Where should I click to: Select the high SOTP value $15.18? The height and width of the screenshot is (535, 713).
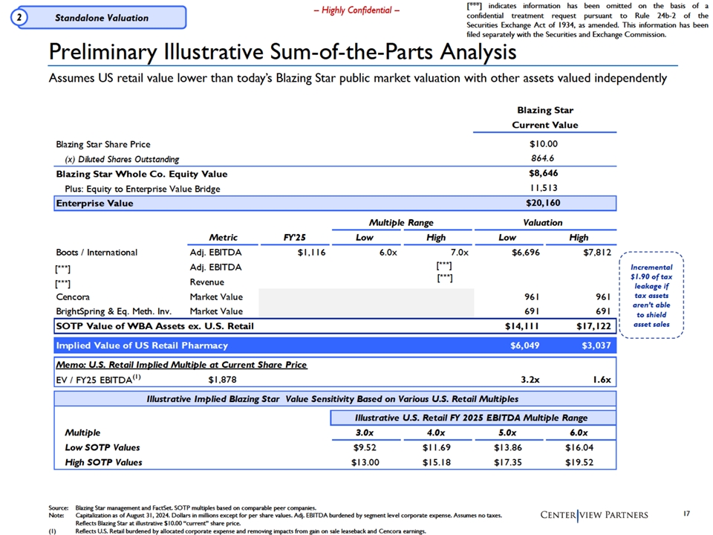437,462
